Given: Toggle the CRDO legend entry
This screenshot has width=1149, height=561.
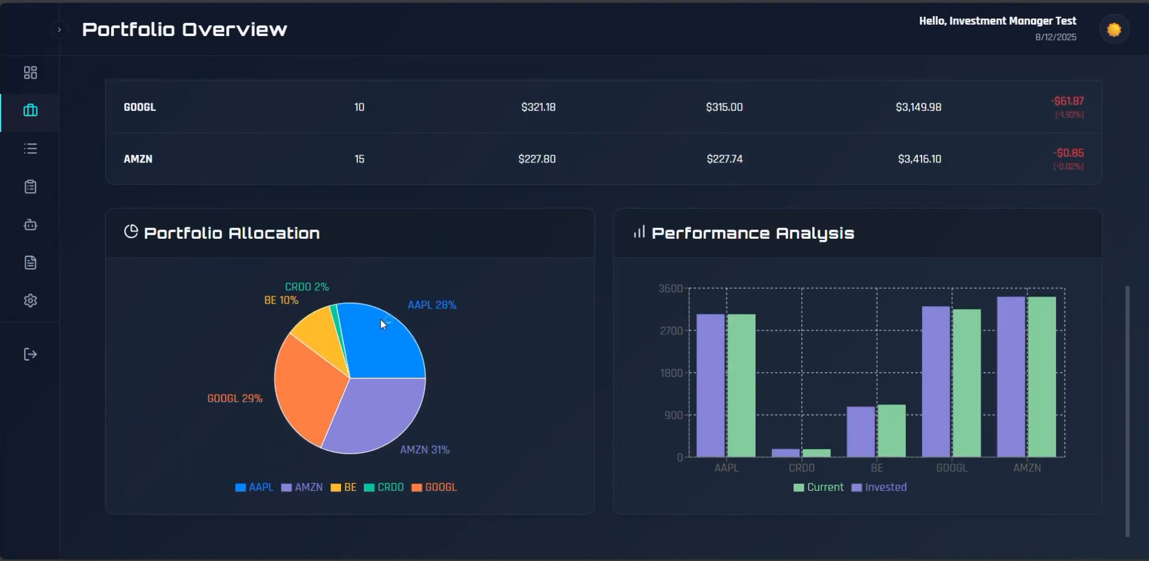Looking at the screenshot, I should coord(384,487).
